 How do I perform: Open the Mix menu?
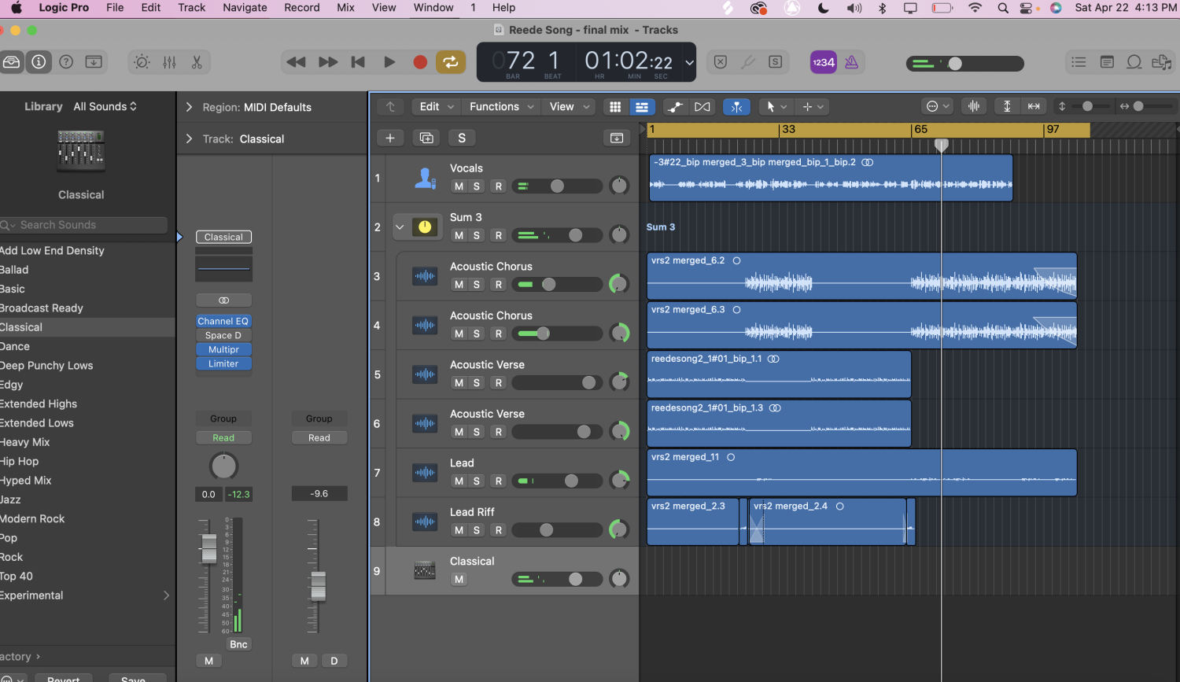[345, 8]
